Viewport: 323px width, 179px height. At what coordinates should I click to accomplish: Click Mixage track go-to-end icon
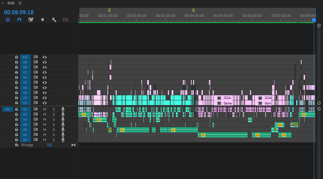click(73, 145)
